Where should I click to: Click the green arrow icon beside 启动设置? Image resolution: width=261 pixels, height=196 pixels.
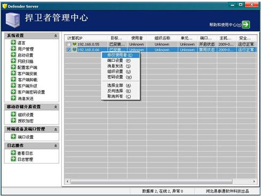pos(13,54)
